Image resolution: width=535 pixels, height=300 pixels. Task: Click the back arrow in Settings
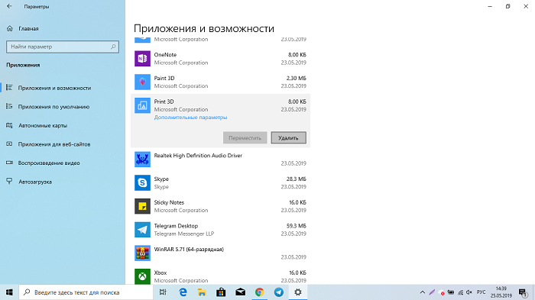[9, 6]
